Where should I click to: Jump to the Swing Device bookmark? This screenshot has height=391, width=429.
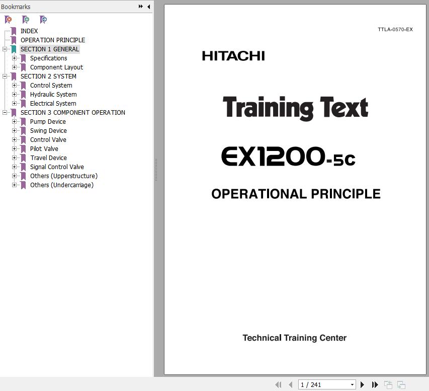coord(48,131)
